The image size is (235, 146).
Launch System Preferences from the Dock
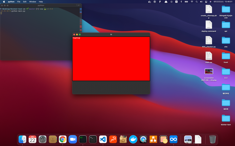43,139
